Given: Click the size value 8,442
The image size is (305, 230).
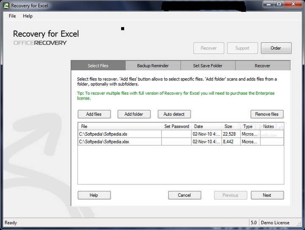Looking at the screenshot, I should [x=228, y=142].
